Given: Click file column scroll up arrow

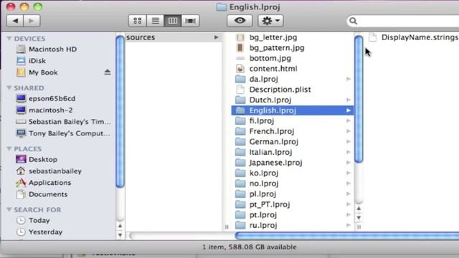Looking at the screenshot, I should click(x=359, y=209).
